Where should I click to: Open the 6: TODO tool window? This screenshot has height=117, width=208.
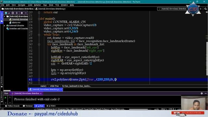click(51, 106)
